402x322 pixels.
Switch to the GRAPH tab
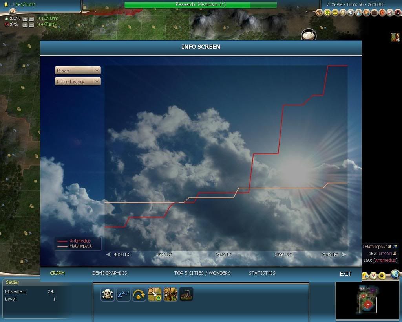pos(57,273)
